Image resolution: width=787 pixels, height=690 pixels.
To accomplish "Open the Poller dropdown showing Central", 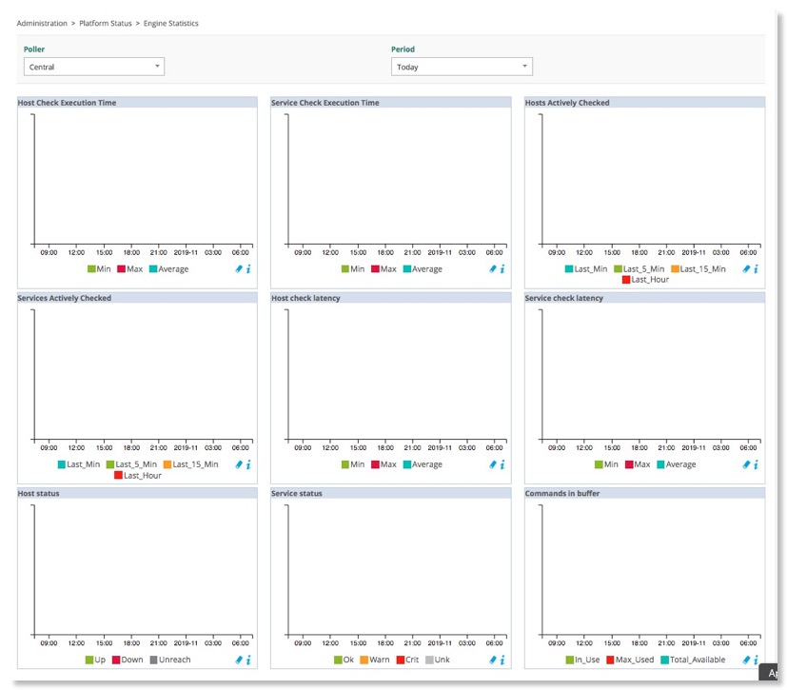I will [93, 67].
